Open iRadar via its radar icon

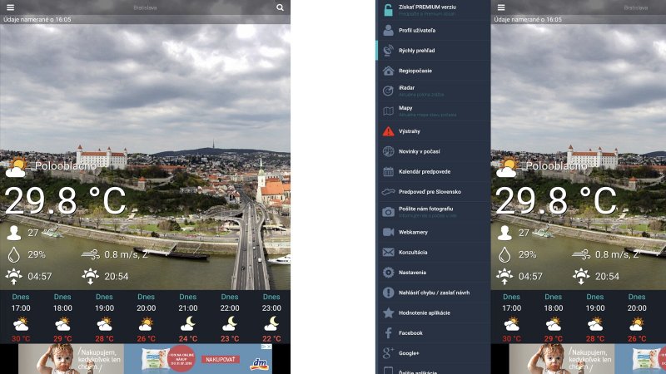[x=388, y=91]
